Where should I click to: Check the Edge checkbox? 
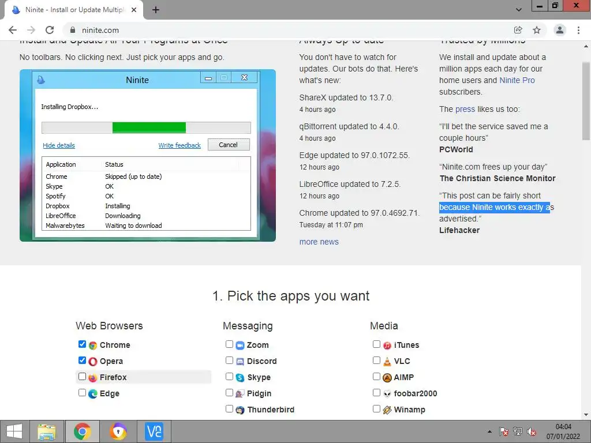(x=82, y=392)
